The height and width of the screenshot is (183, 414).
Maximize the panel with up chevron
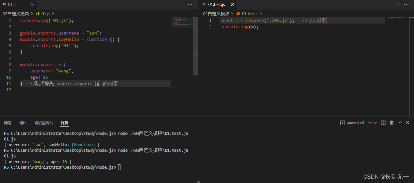[x=400, y=123]
